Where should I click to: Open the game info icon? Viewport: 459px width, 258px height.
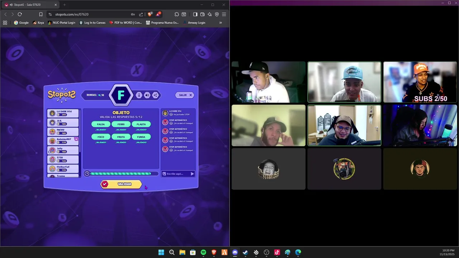(x=139, y=95)
